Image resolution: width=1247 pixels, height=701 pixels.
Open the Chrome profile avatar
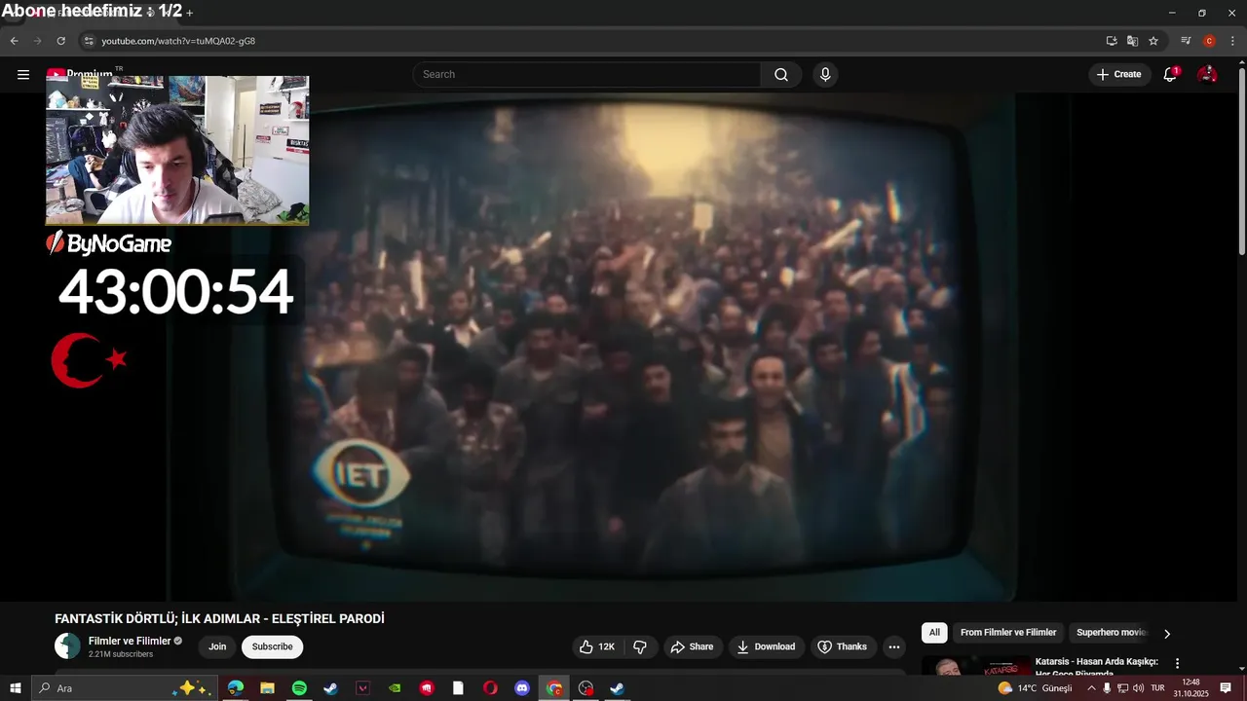click(x=1209, y=41)
